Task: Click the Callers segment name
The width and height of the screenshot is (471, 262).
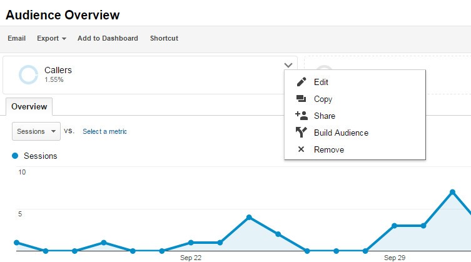Action: pyautogui.click(x=58, y=70)
